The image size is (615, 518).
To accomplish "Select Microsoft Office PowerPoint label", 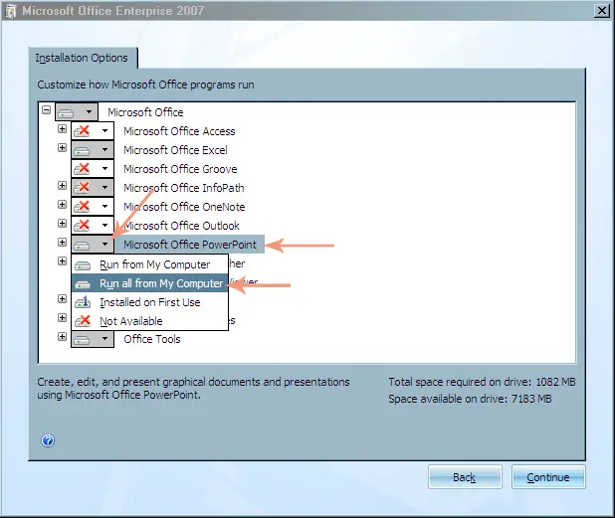I will (190, 245).
